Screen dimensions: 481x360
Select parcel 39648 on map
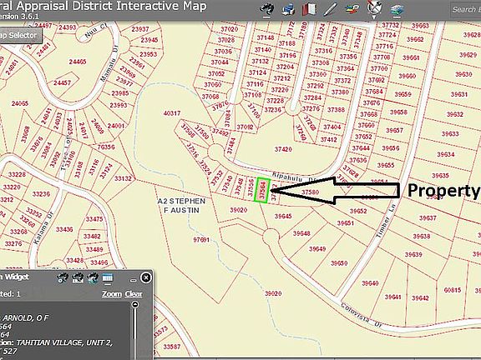tap(301, 233)
